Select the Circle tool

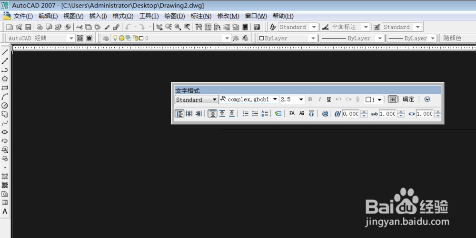click(x=5, y=105)
